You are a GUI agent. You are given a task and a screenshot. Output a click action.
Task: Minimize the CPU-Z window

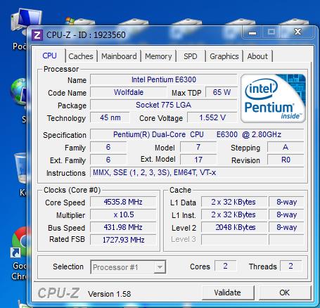(x=252, y=32)
